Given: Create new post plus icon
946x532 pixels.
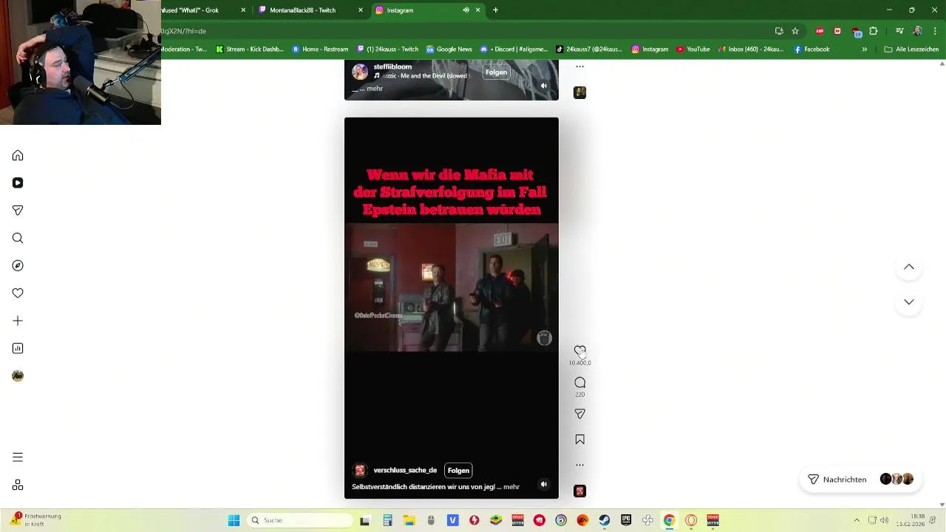Looking at the screenshot, I should point(18,321).
